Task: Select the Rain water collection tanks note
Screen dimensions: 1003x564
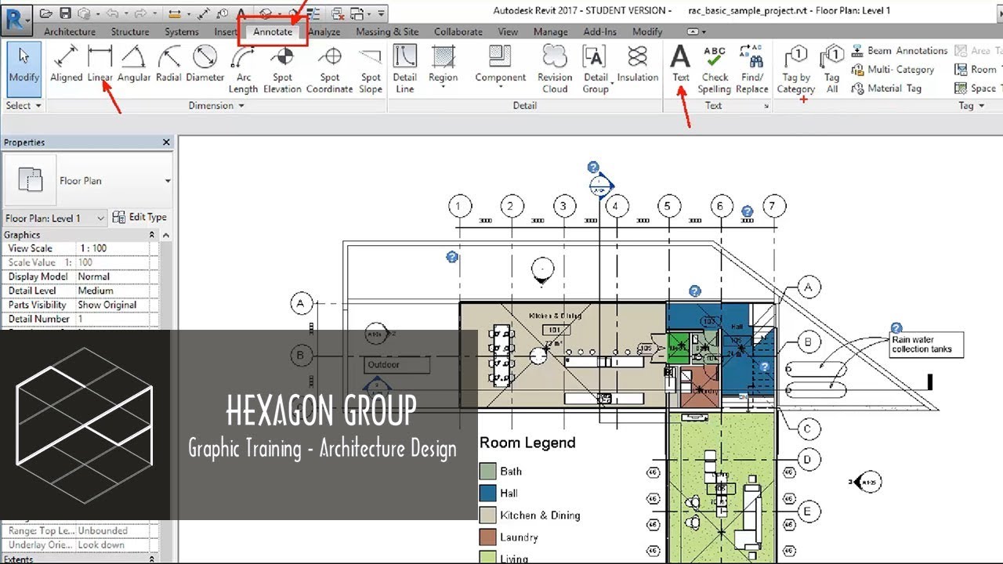Action: [x=926, y=345]
